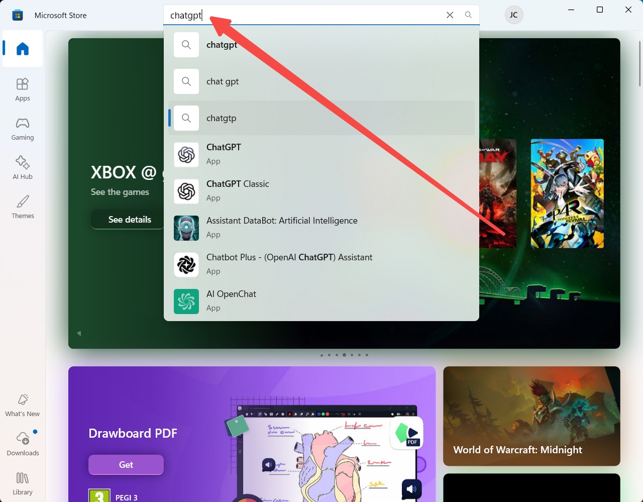Go to the Gaming section
643x502 pixels.
pos(23,129)
